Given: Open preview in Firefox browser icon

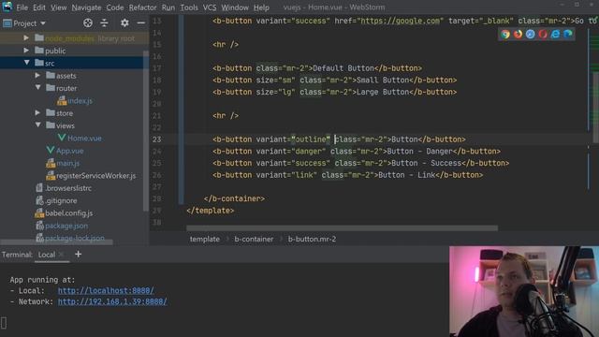Looking at the screenshot, I should coord(518,34).
